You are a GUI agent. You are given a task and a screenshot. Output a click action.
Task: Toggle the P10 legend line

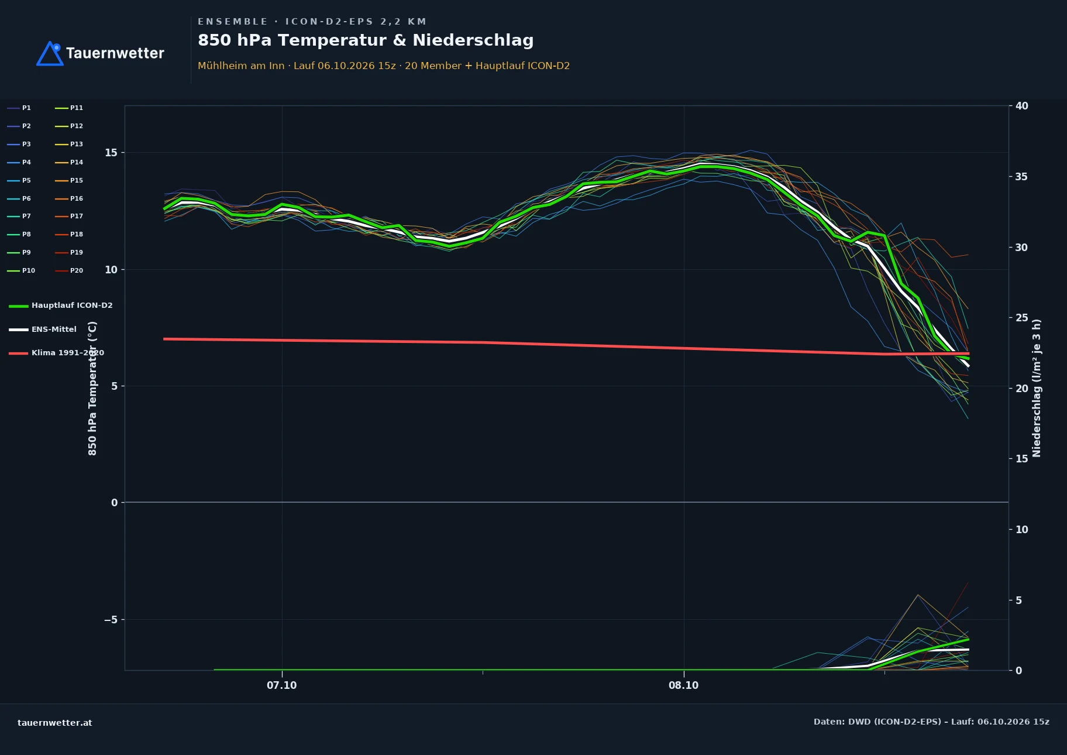[21, 270]
